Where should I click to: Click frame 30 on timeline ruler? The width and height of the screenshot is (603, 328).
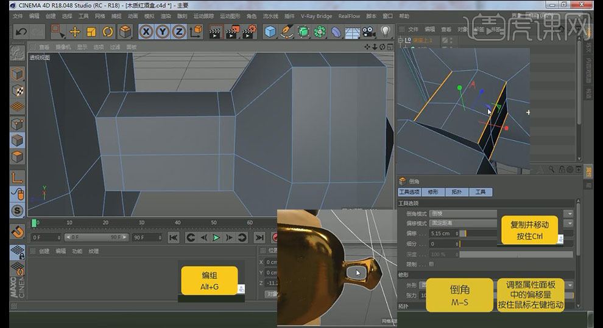pos(141,222)
